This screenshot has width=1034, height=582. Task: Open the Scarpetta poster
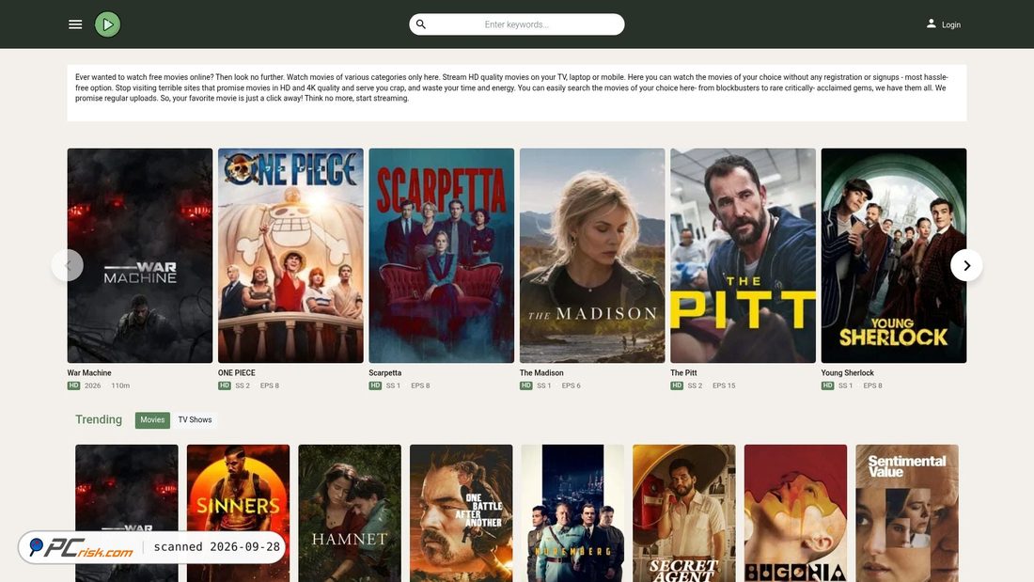click(441, 256)
